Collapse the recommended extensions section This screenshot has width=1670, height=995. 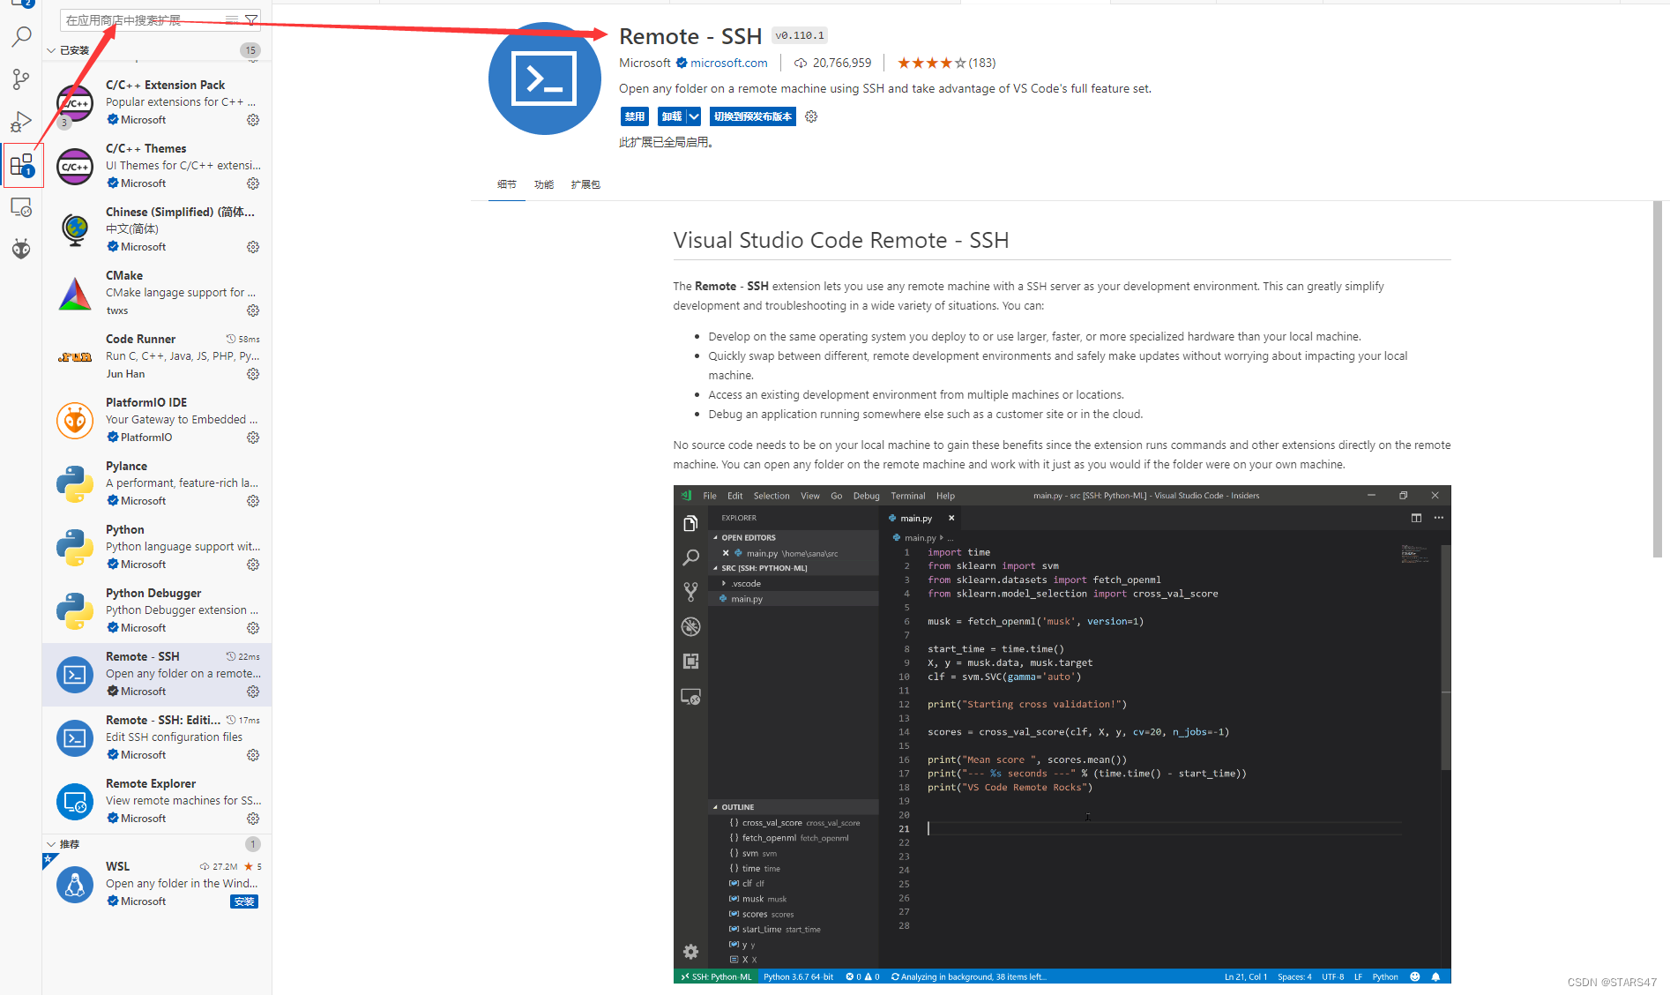[x=51, y=844]
